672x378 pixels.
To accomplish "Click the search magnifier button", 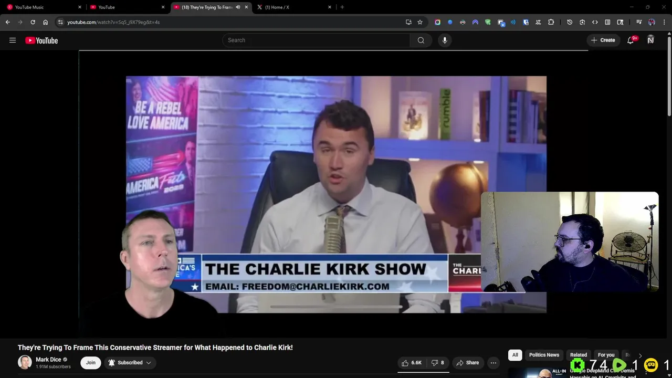I will (421, 40).
